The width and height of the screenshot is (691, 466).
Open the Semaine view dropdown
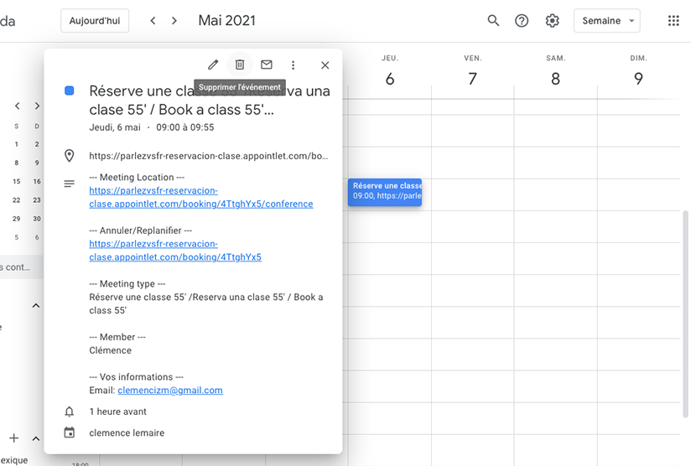[x=607, y=21]
